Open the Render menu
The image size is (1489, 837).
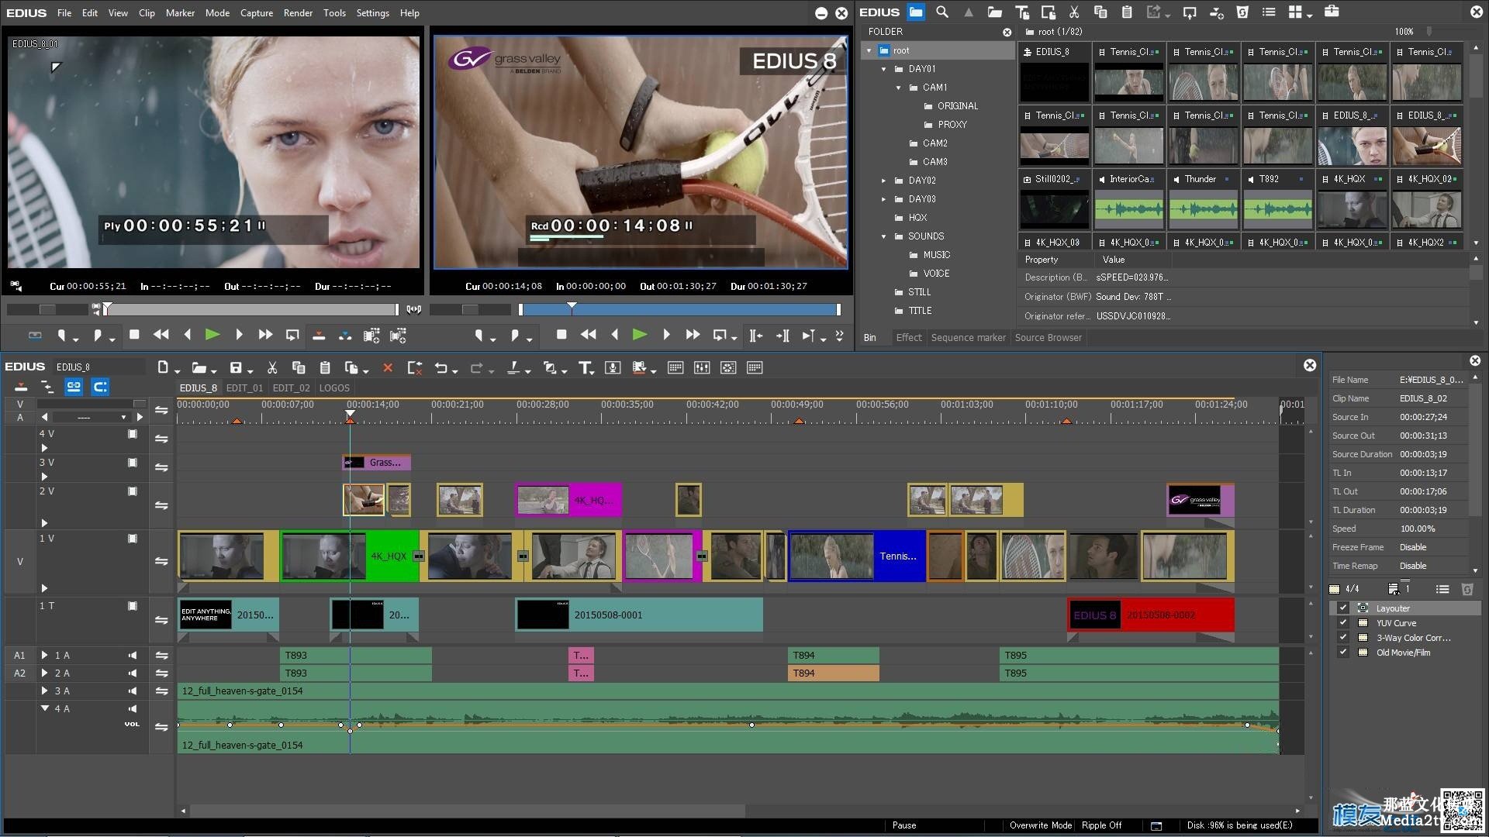[x=298, y=13]
